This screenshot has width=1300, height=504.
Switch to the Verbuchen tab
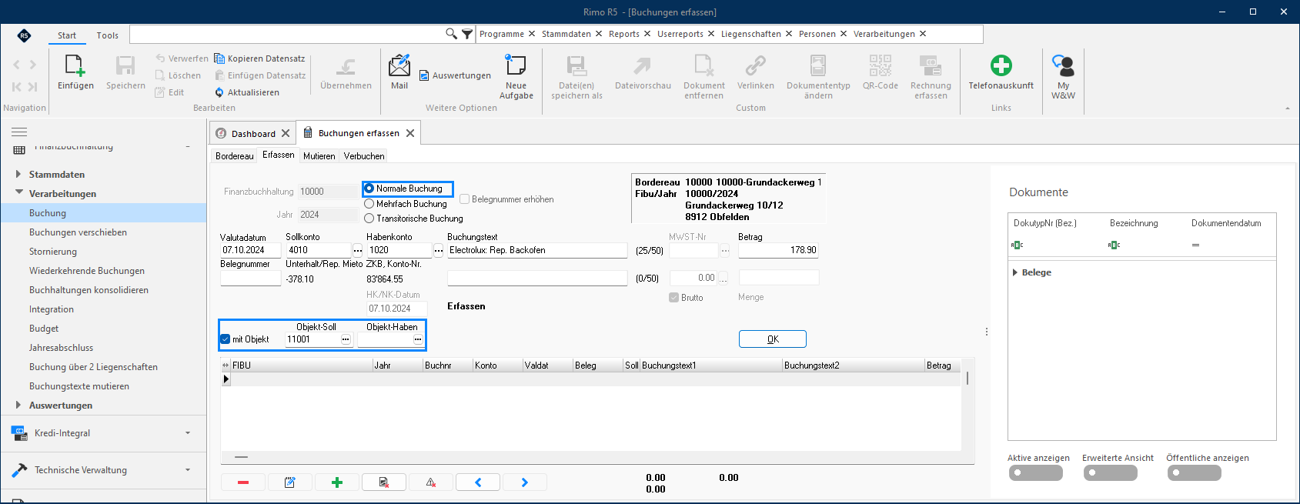[364, 156]
